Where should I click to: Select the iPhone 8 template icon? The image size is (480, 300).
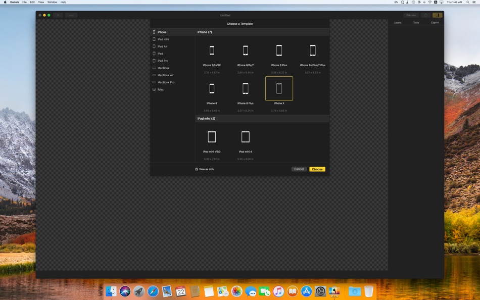(x=212, y=88)
